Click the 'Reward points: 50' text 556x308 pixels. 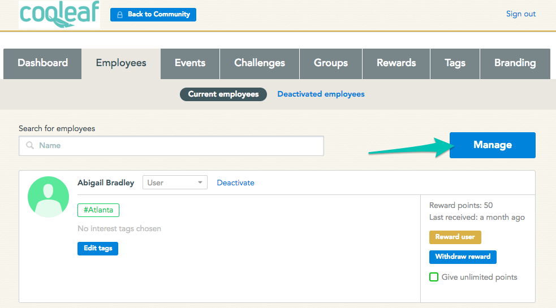461,205
